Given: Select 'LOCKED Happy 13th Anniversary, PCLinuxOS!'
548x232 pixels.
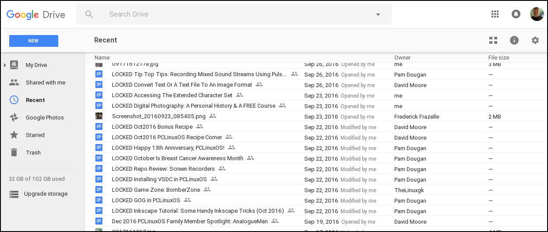Looking at the screenshot, I should coord(168,148).
